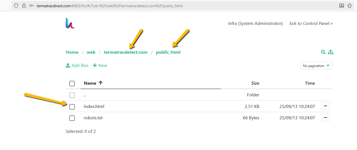
Task: Click the padlock site security icon
Action: (x=24, y=6)
